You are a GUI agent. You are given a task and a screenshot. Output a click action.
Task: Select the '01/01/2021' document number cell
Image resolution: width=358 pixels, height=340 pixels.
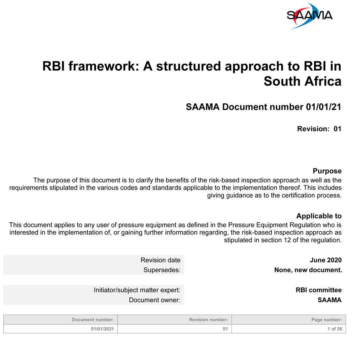tap(61, 329)
